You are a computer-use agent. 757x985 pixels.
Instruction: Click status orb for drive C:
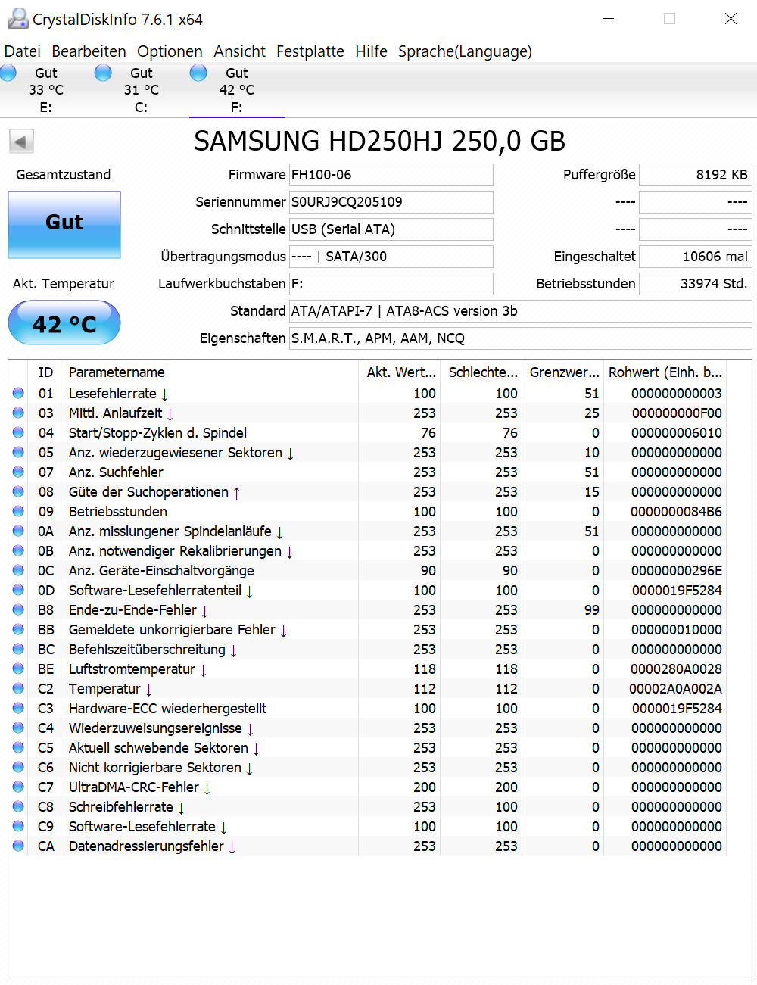(103, 73)
